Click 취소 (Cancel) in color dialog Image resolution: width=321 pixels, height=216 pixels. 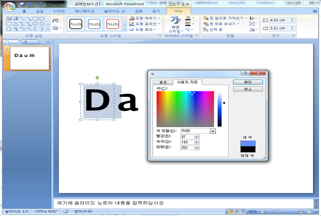(248, 89)
